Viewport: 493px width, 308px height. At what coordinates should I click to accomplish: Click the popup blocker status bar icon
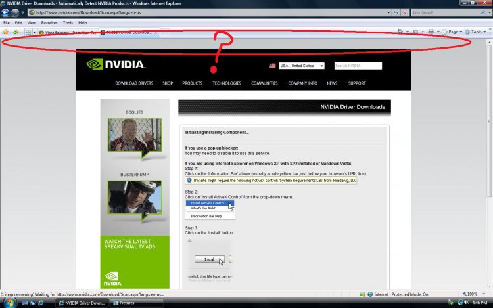click(362, 294)
